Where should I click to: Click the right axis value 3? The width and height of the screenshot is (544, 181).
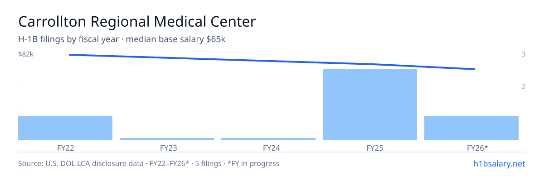[x=524, y=54]
